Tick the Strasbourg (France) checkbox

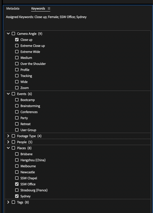pos(17,190)
